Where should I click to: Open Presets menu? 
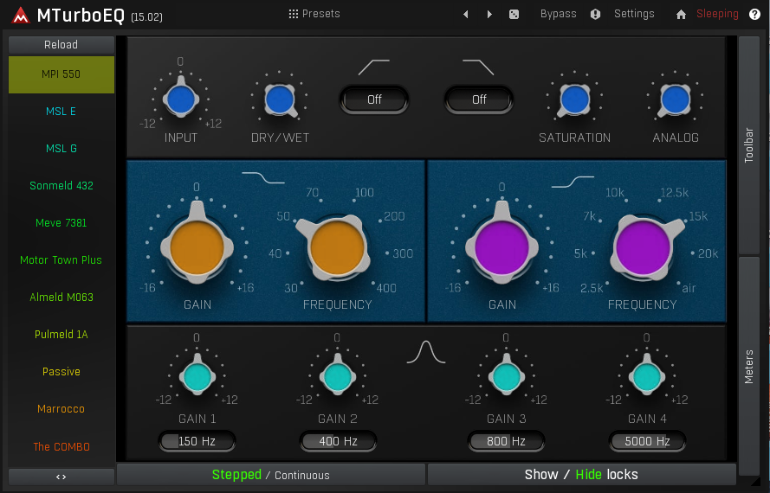[314, 14]
